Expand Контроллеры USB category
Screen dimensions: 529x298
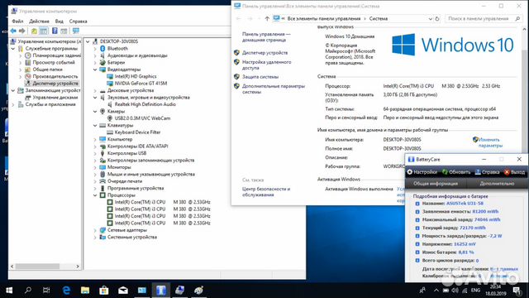point(95,153)
